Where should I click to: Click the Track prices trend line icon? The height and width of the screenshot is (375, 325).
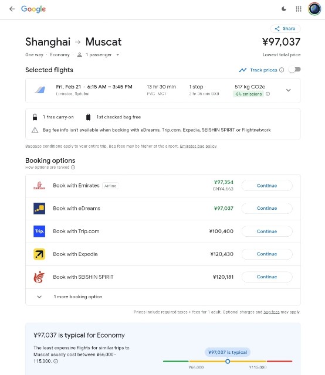pos(243,70)
